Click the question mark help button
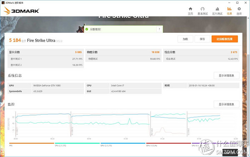Screen dimensions: 250x157 tap(159, 29)
